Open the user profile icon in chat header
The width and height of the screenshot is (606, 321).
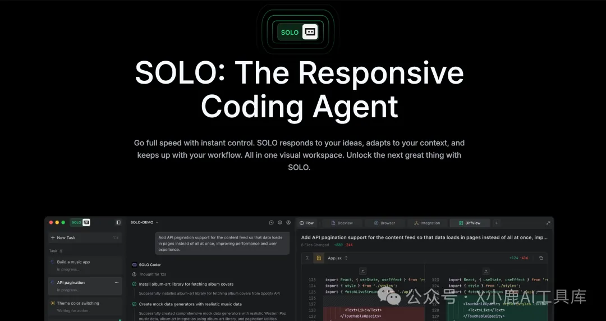click(x=288, y=223)
